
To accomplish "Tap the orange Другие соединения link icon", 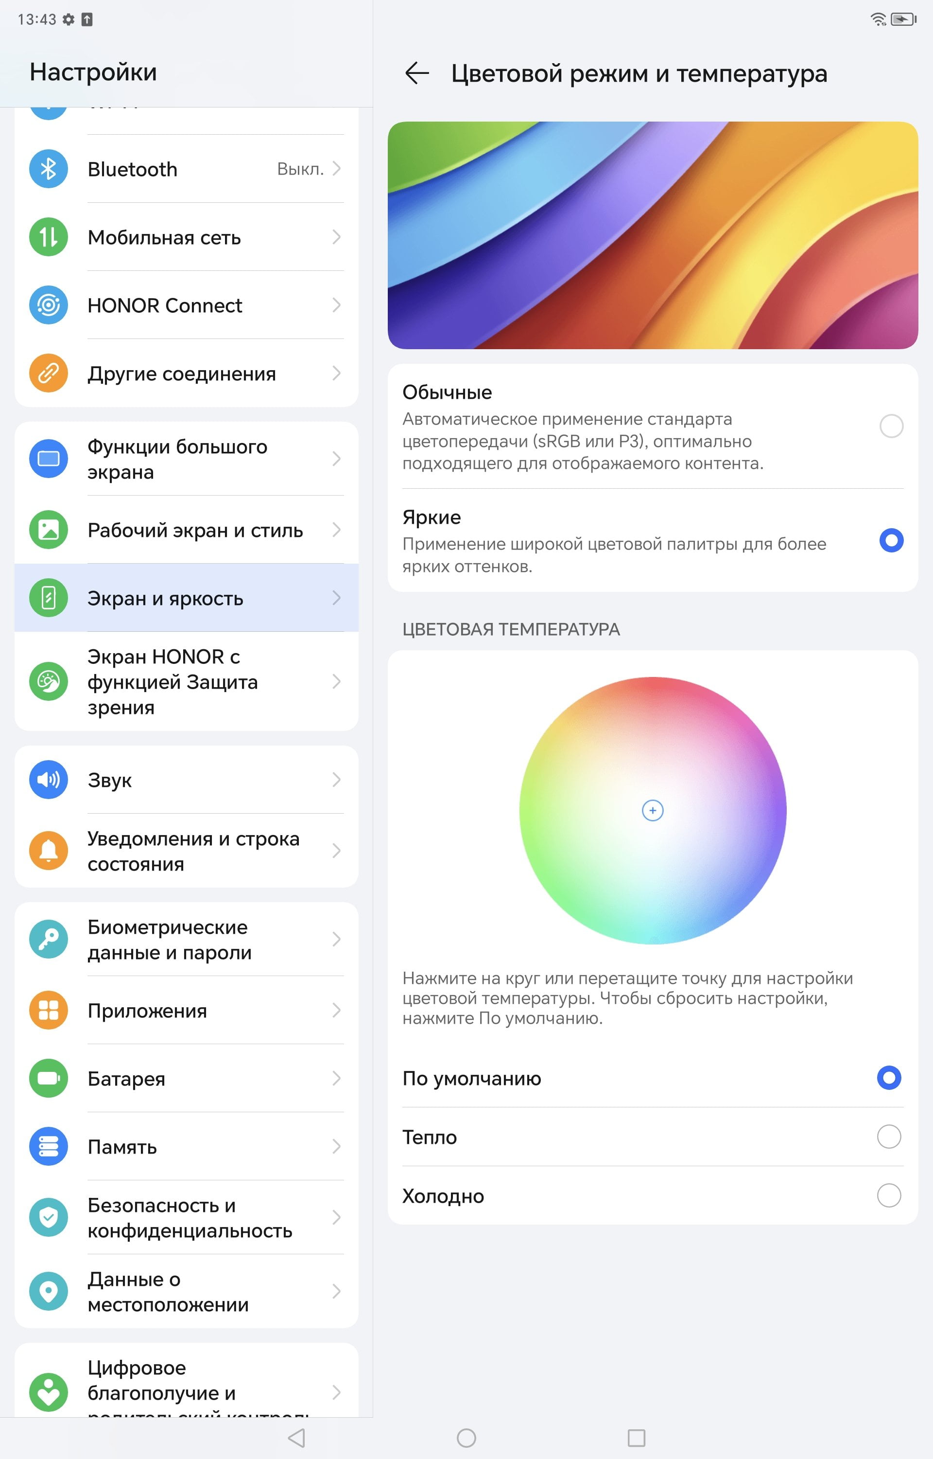I will tap(49, 374).
